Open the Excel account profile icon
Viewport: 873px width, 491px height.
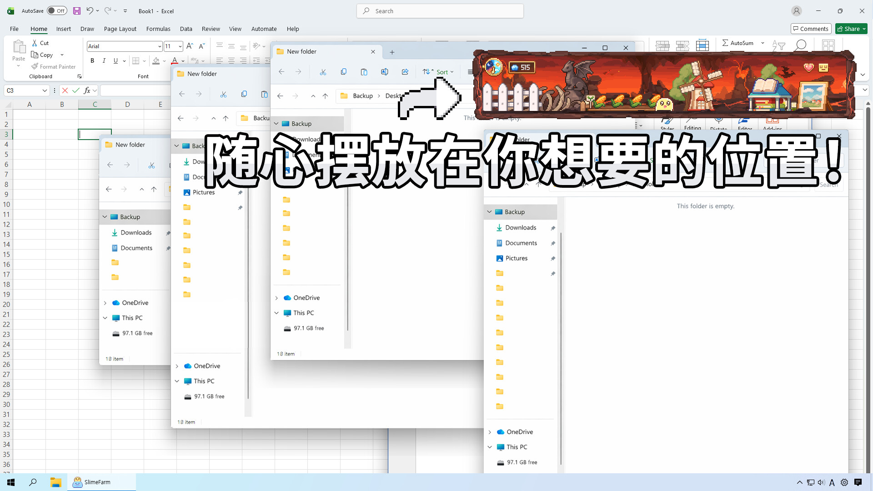[x=796, y=11]
